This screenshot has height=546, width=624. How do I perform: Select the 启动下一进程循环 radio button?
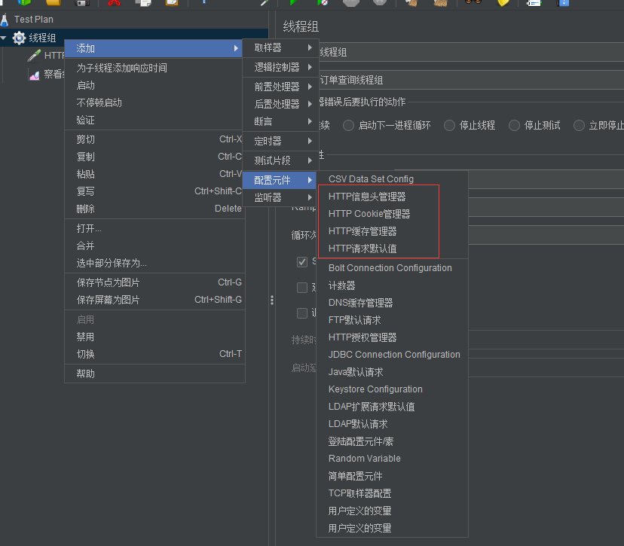(x=349, y=126)
